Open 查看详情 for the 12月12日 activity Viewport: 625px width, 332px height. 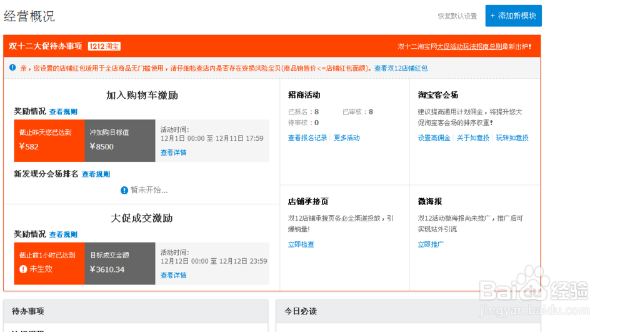(x=173, y=275)
